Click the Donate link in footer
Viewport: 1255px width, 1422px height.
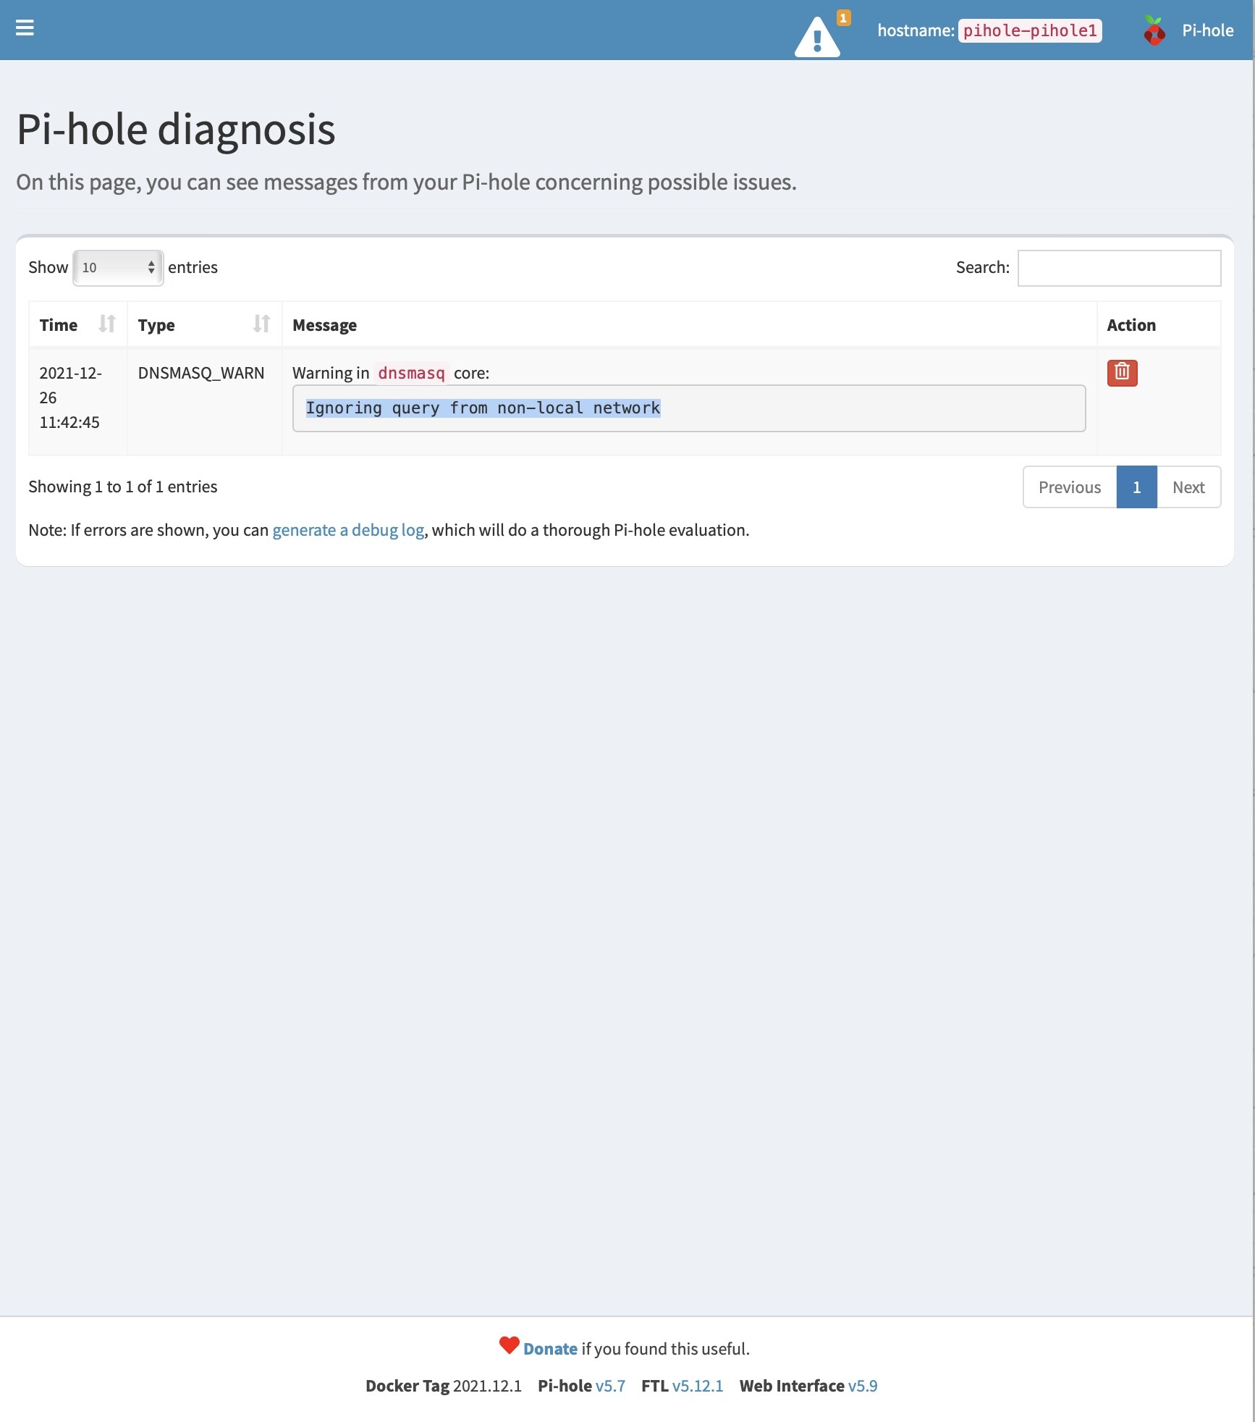point(550,1349)
